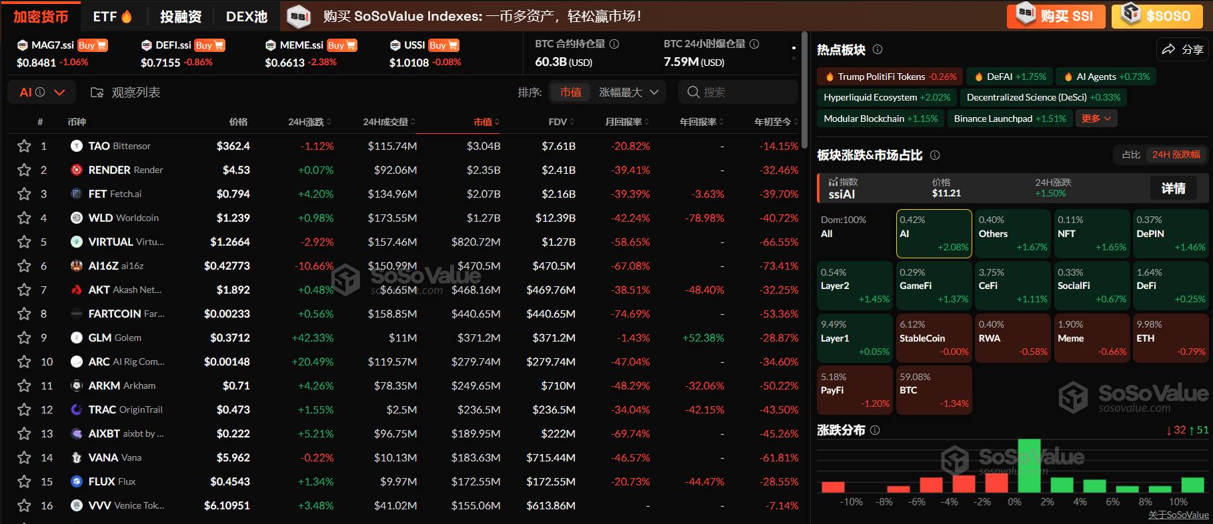Expand the AI category dropdown
The height and width of the screenshot is (524, 1213).
[42, 93]
